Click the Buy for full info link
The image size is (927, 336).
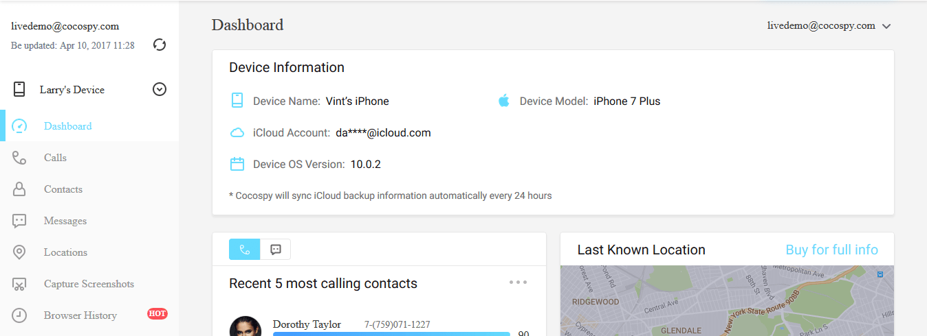832,250
